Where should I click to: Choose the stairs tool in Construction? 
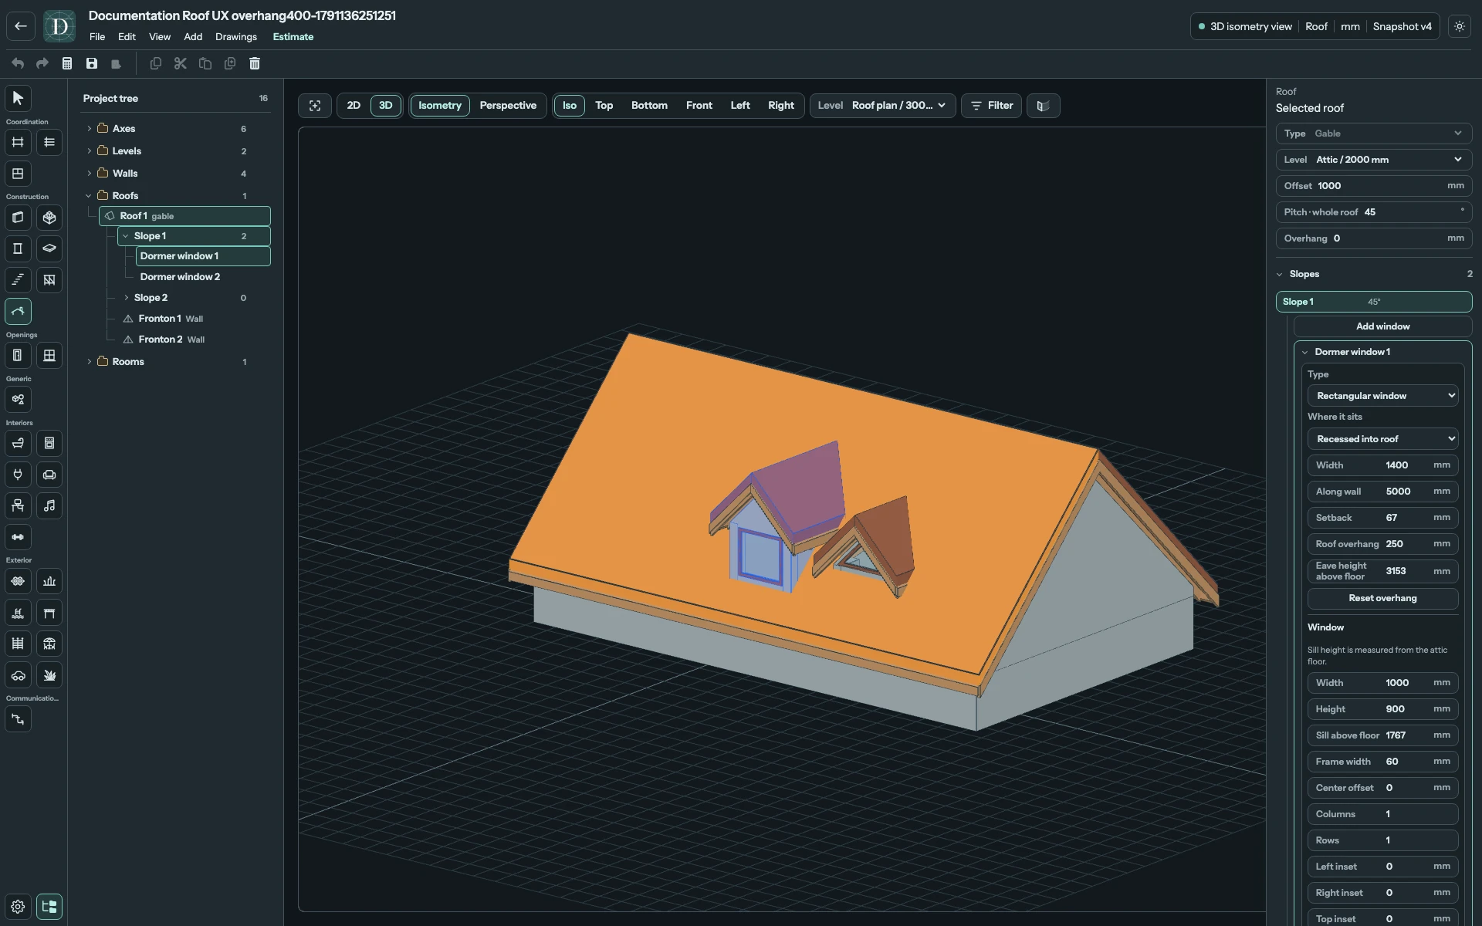(x=19, y=280)
